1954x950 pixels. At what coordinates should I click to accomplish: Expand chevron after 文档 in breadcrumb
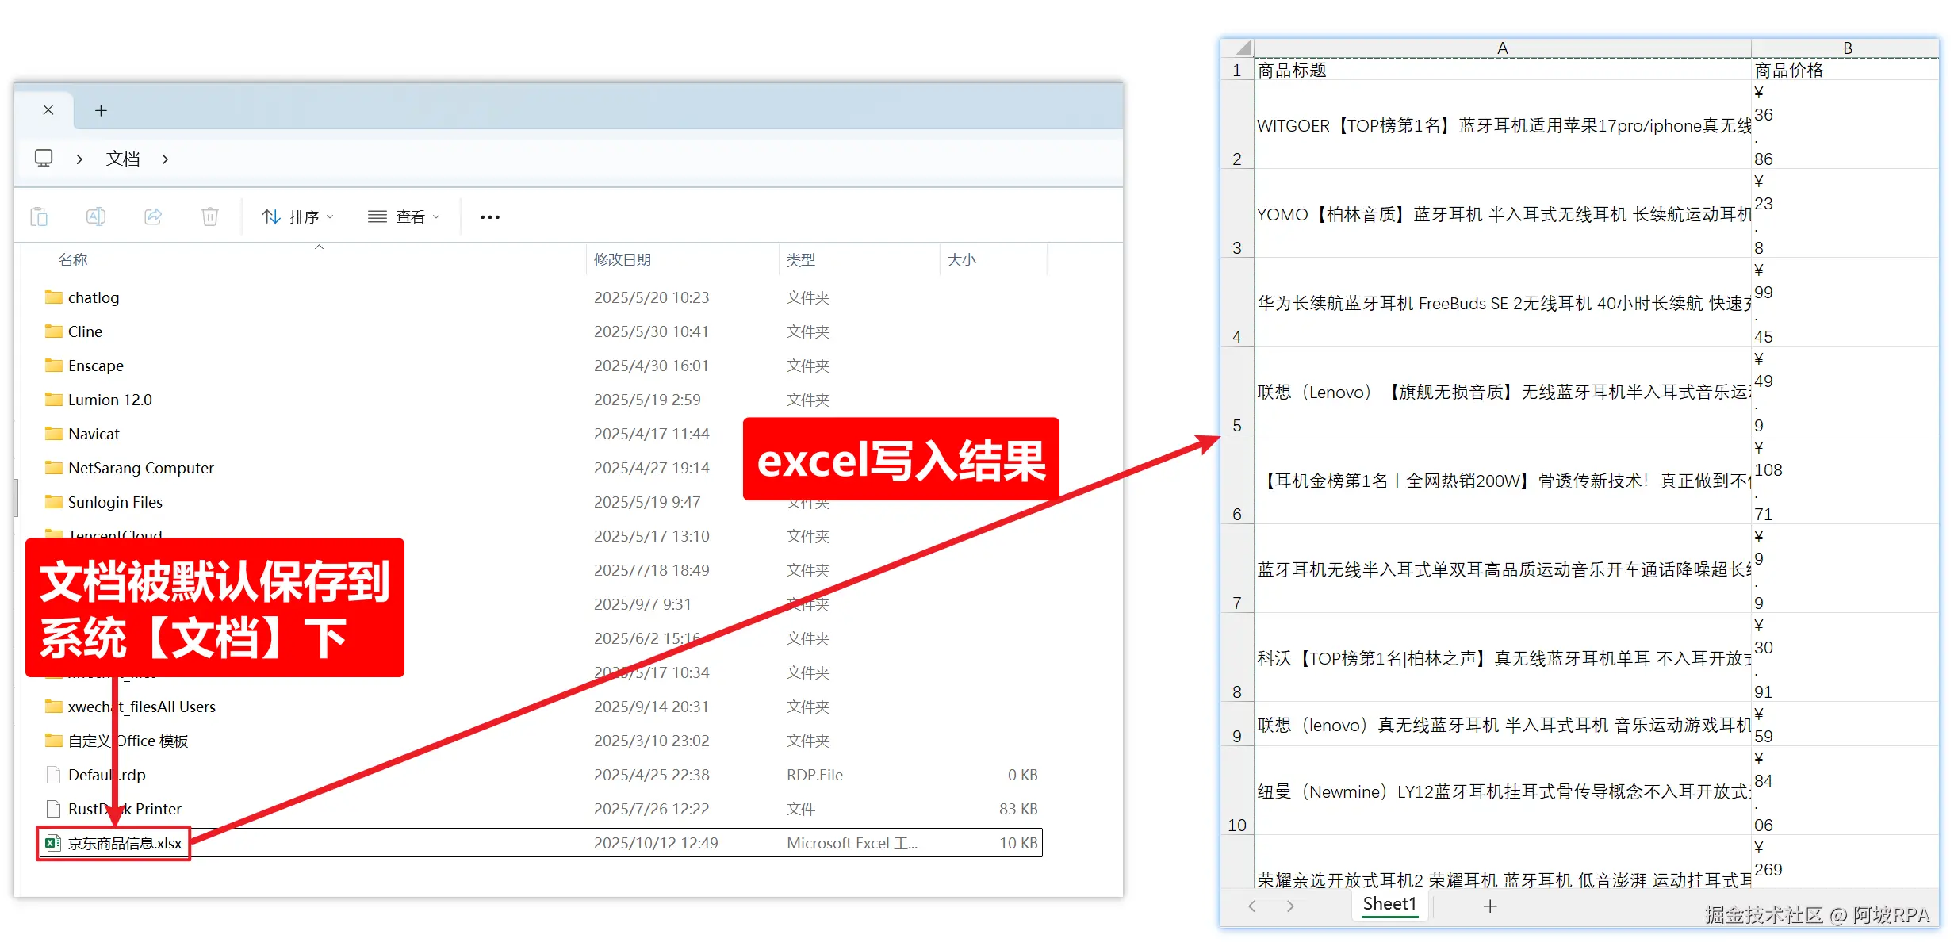[165, 159]
